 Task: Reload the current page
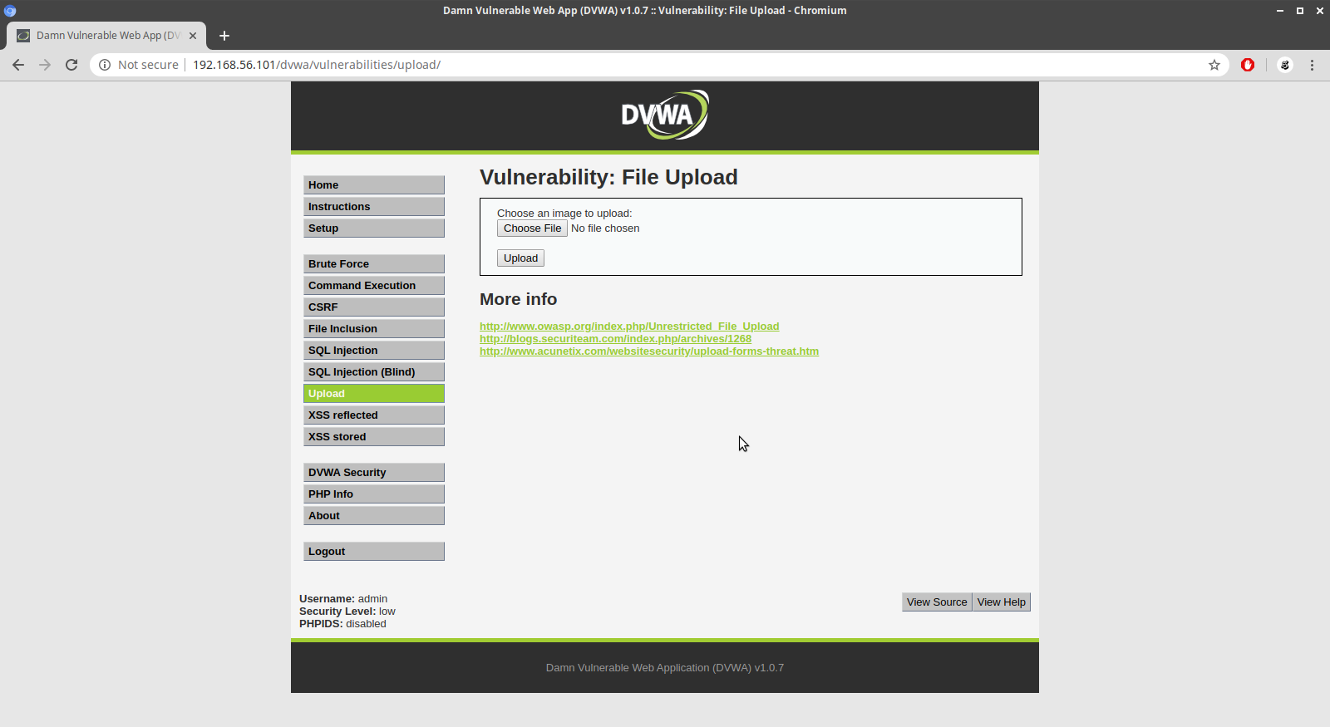[x=71, y=65]
